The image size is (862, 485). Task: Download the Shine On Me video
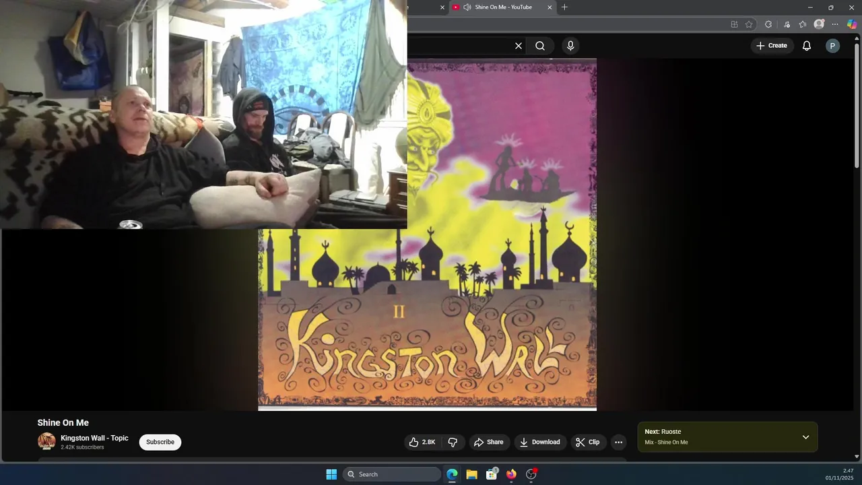[x=540, y=442]
